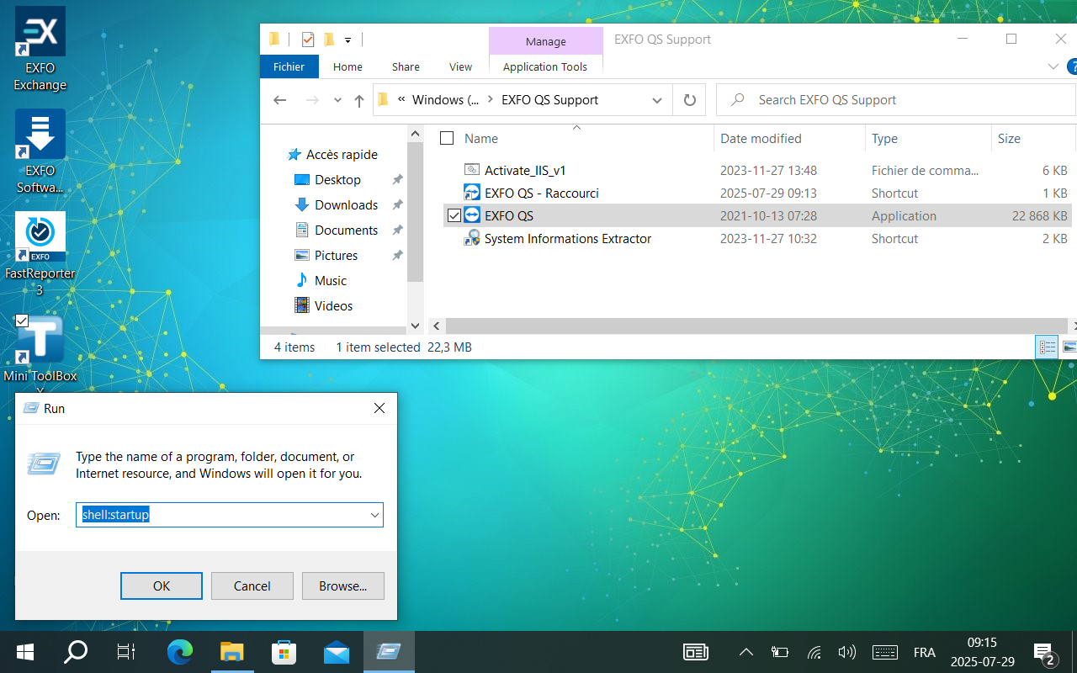The height and width of the screenshot is (673, 1077).
Task: Open Mini ToolBox X desktop icon
Action: (40, 352)
